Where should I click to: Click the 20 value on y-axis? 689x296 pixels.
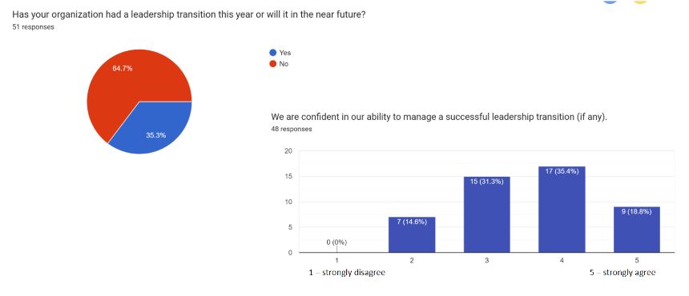coord(288,151)
